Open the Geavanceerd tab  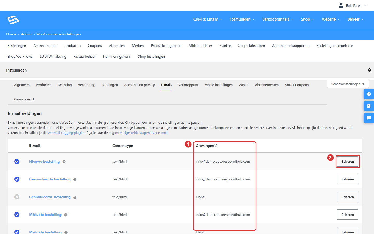pyautogui.click(x=24, y=99)
